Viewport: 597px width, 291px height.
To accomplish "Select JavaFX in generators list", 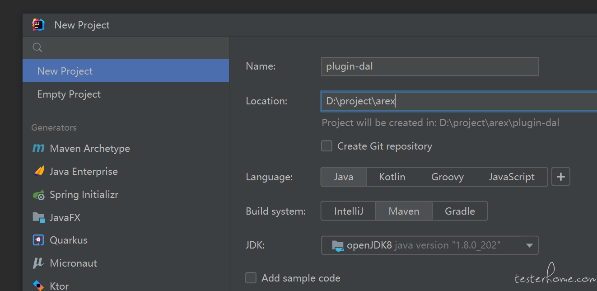I will pyautogui.click(x=126, y=217).
